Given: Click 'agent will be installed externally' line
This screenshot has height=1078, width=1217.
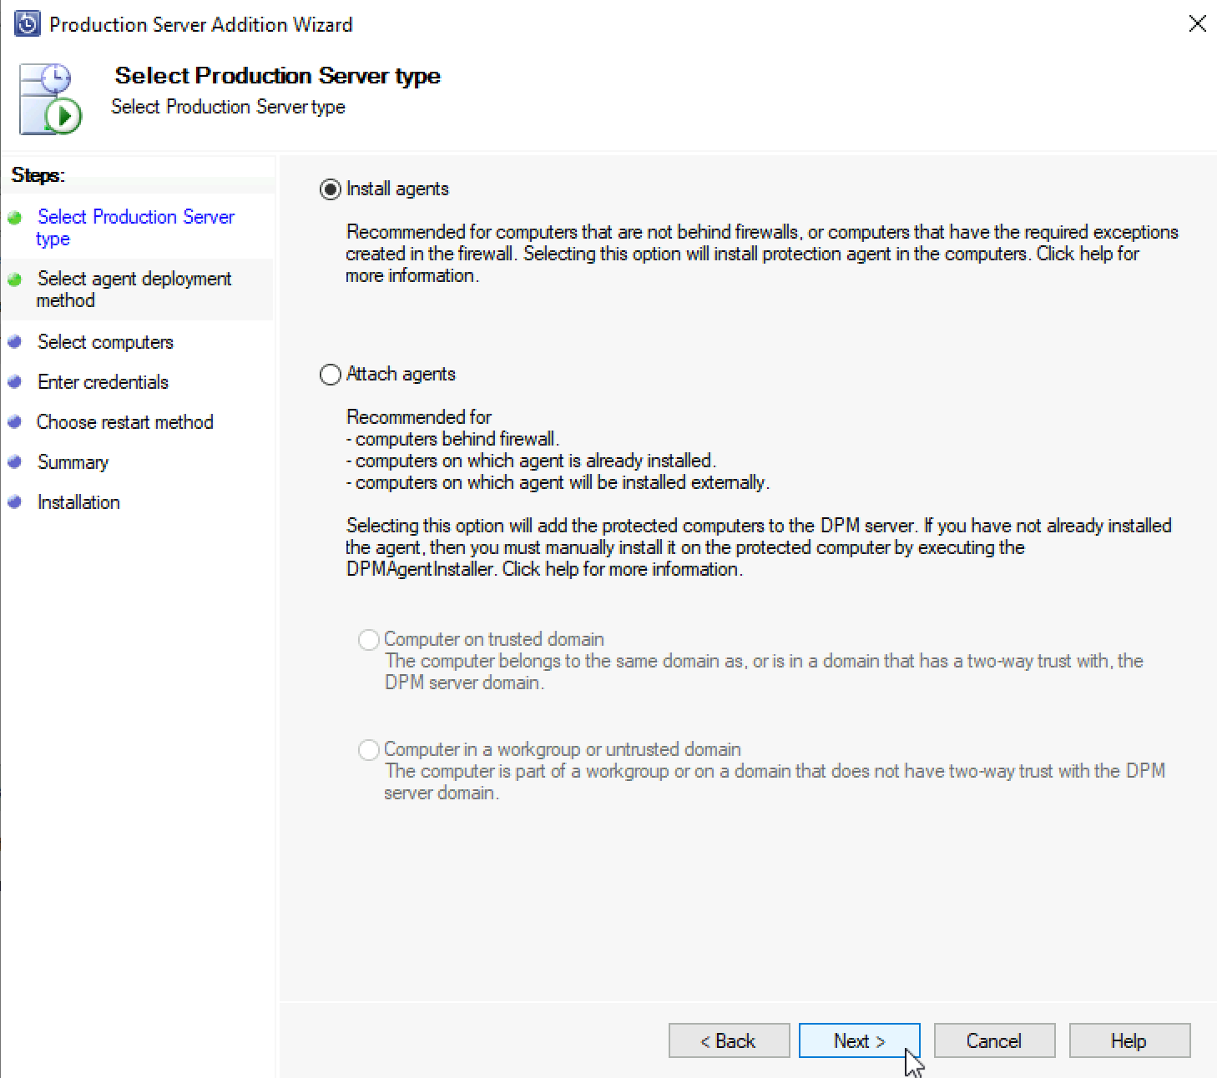Looking at the screenshot, I should 558,482.
